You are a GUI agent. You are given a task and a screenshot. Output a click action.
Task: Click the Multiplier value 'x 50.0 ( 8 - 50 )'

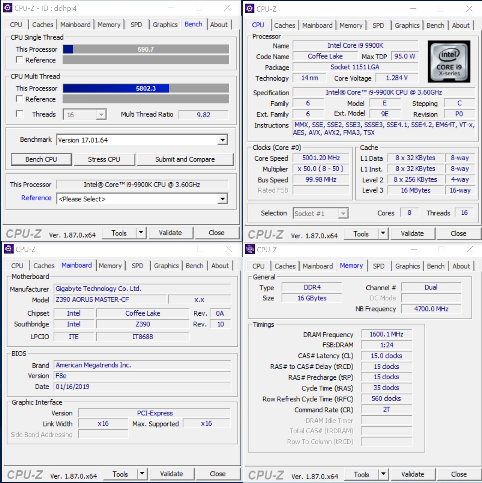click(x=321, y=169)
